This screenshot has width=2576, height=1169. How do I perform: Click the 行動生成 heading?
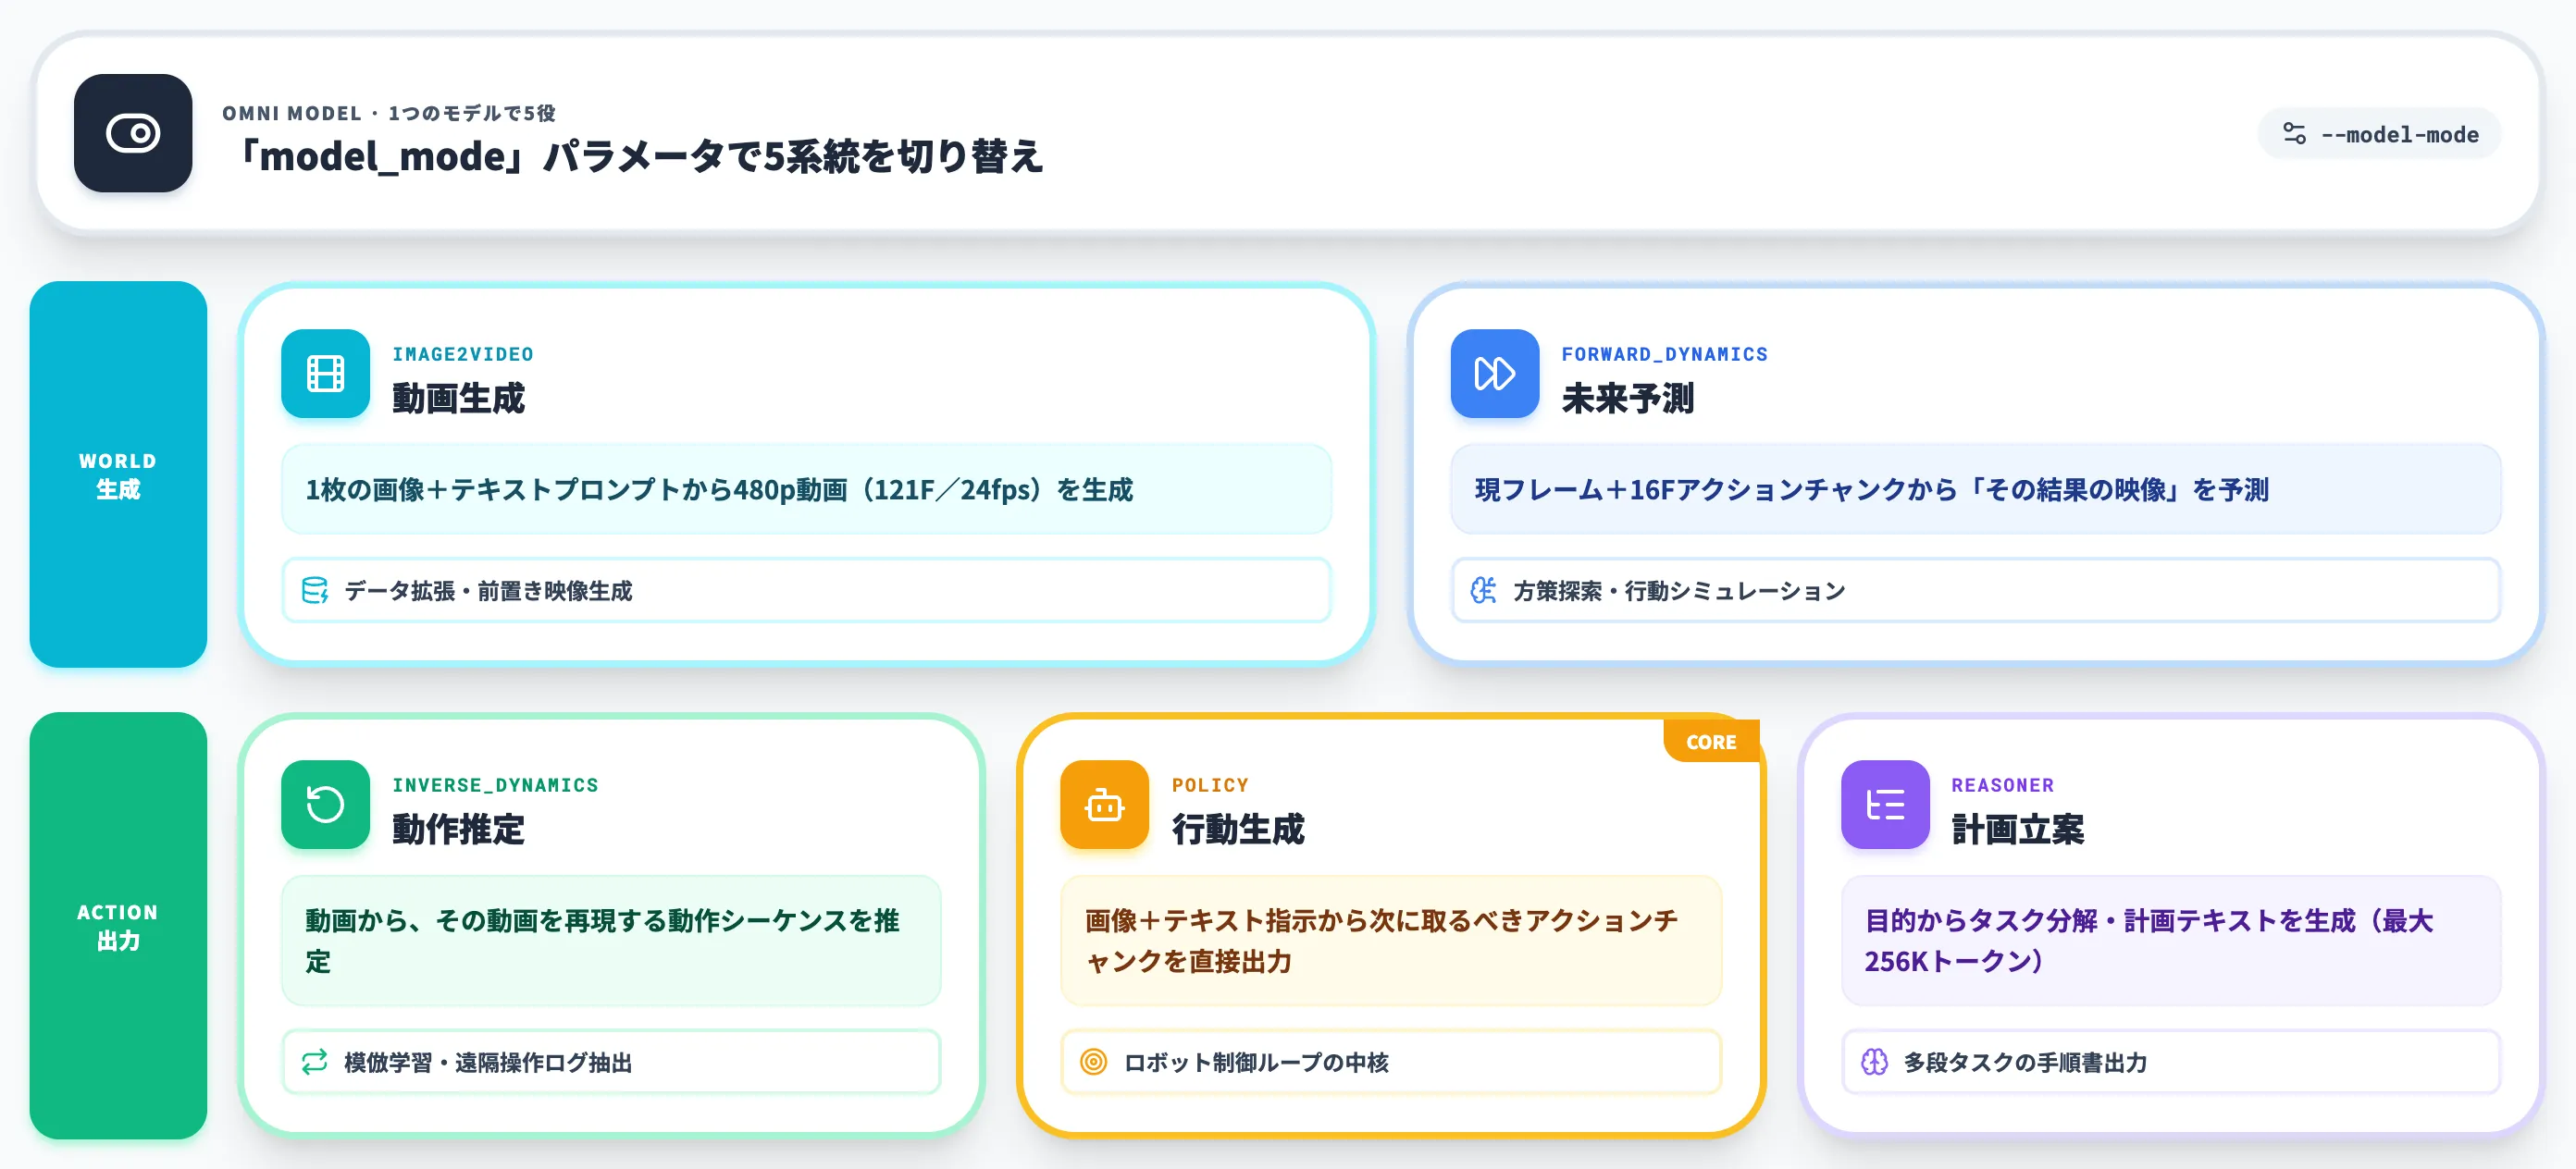(1238, 830)
